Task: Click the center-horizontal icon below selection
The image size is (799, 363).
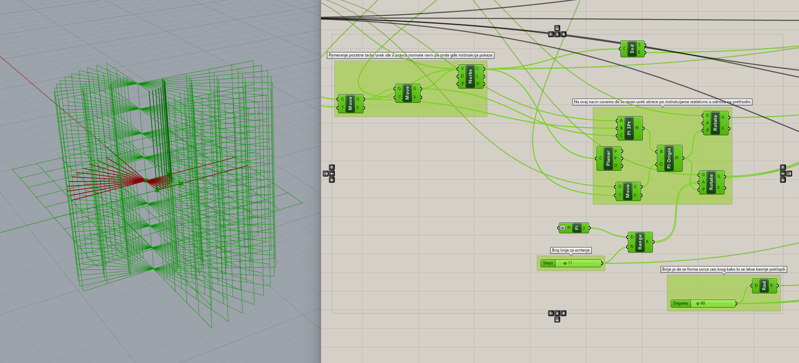Action: point(557,313)
